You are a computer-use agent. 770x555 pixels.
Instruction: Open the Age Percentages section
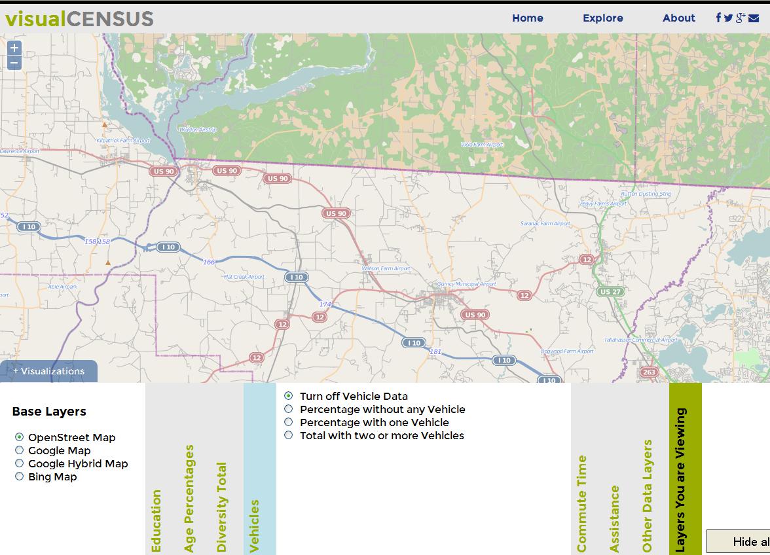pos(189,497)
